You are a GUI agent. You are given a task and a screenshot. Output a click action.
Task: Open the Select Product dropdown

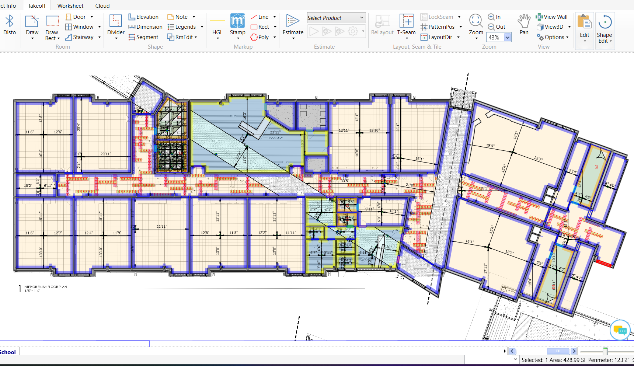[336, 18]
